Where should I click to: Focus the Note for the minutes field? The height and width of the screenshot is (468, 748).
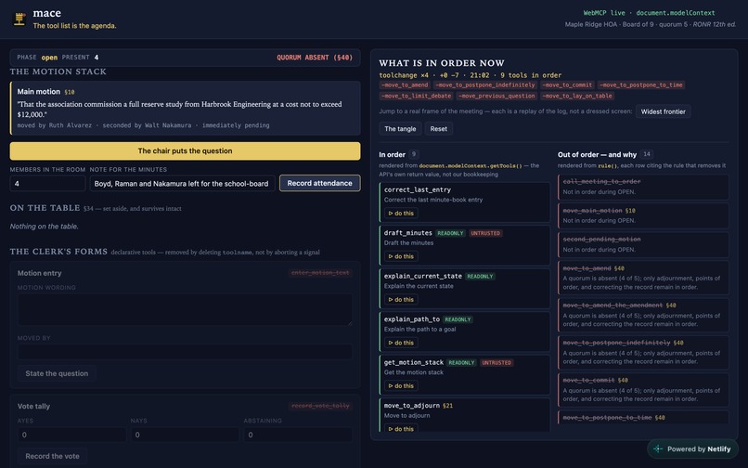tap(182, 183)
